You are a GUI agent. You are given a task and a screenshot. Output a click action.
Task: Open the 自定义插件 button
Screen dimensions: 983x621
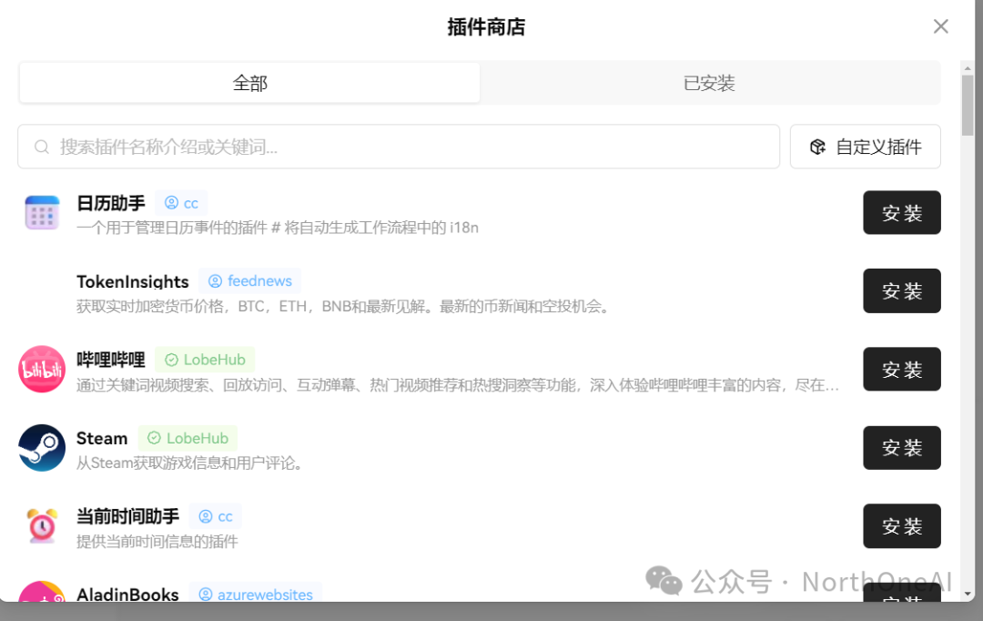866,147
